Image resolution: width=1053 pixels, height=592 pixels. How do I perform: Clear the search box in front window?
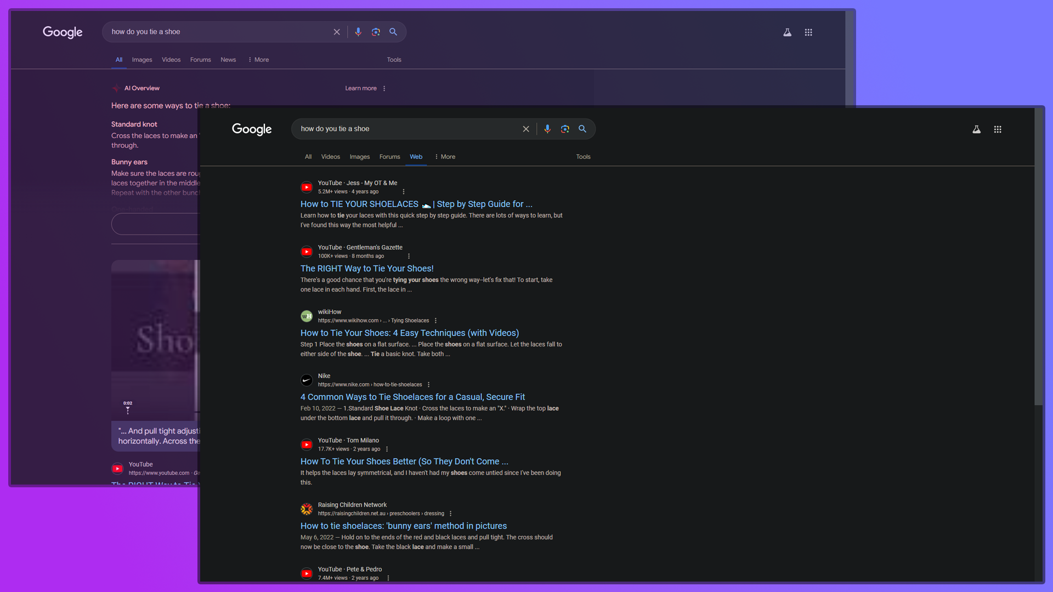(x=526, y=129)
